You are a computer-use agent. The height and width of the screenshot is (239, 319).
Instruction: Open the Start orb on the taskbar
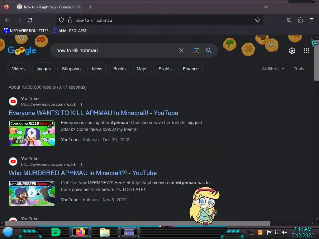(8, 232)
